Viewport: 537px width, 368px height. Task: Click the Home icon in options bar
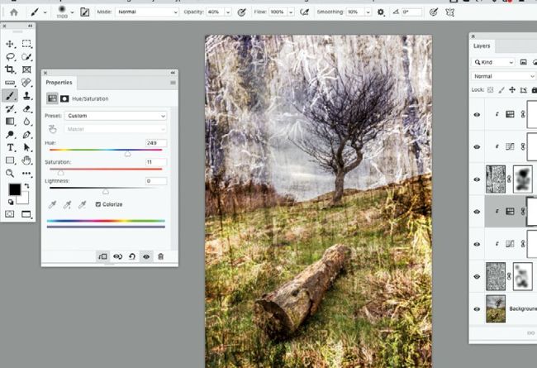[x=13, y=12]
